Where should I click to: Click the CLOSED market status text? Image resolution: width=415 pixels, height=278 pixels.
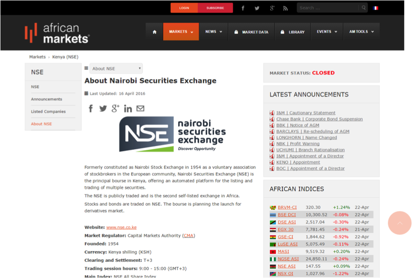pos(323,73)
